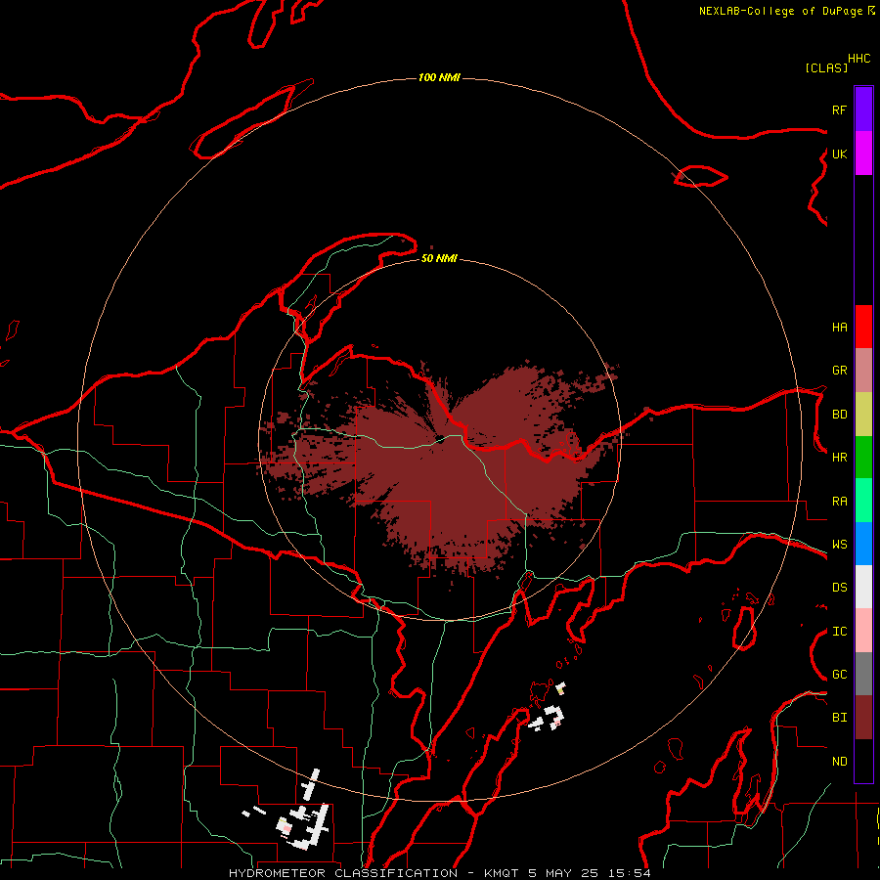Select the GC gray legend swatch
The width and height of the screenshot is (880, 880).
[863, 674]
